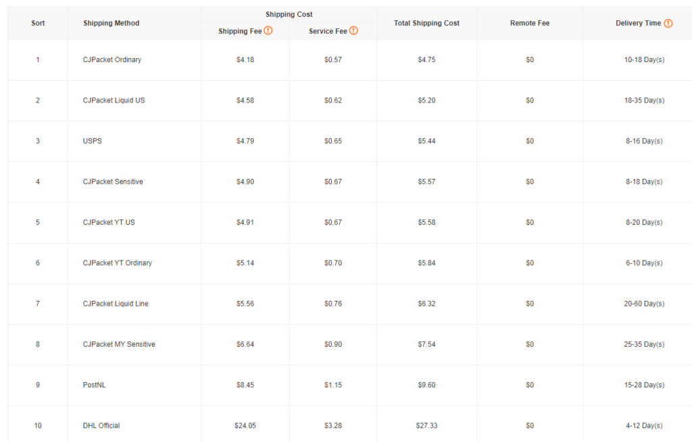
Task: Click the 8-16 Day(s) delivery time
Action: [x=644, y=141]
